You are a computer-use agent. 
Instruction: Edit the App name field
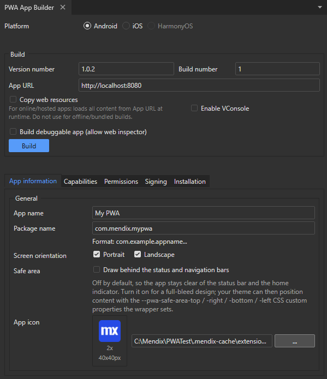tap(203, 213)
